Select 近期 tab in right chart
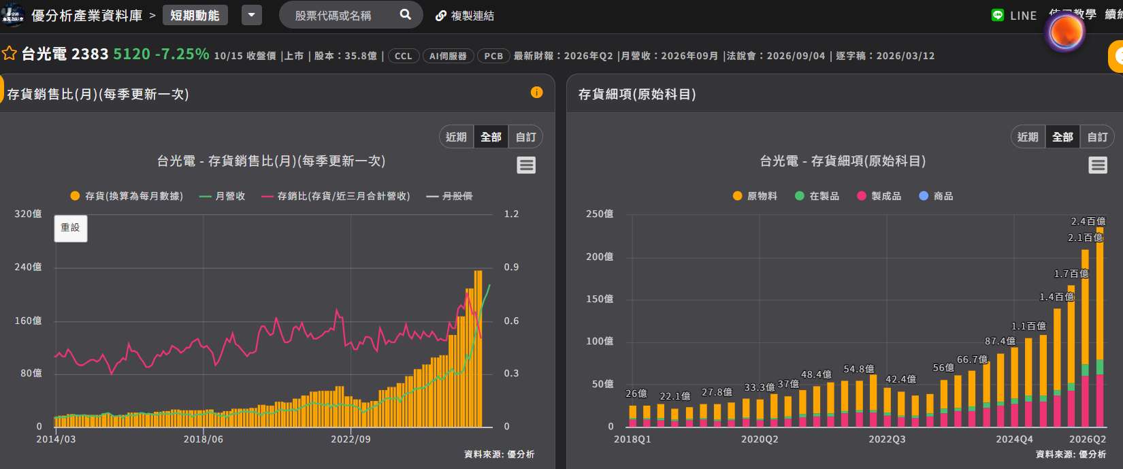This screenshot has height=469, width=1123. pyautogui.click(x=1028, y=137)
